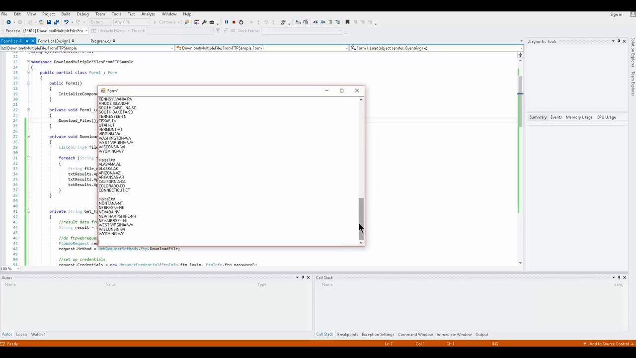Collapse the partial class Form1 code block
This screenshot has width=636, height=358.
(x=28, y=73)
